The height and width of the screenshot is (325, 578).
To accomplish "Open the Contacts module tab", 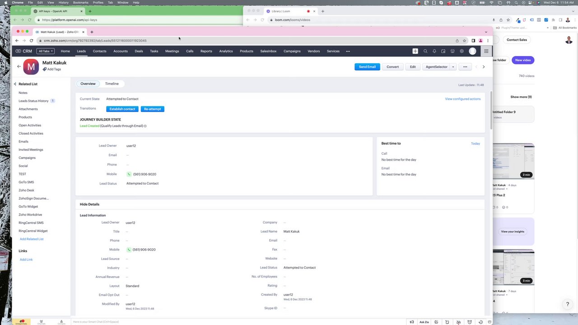I will tap(99, 51).
